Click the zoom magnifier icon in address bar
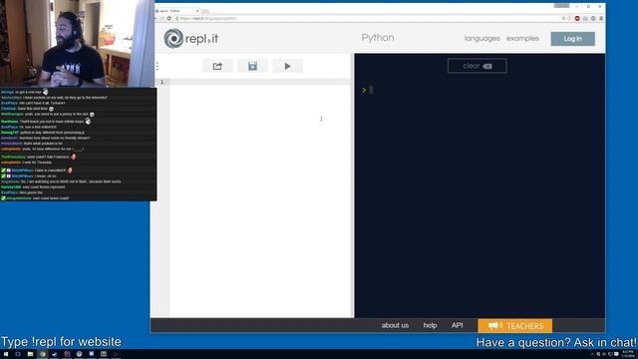This screenshot has height=359, width=638. pos(563,18)
